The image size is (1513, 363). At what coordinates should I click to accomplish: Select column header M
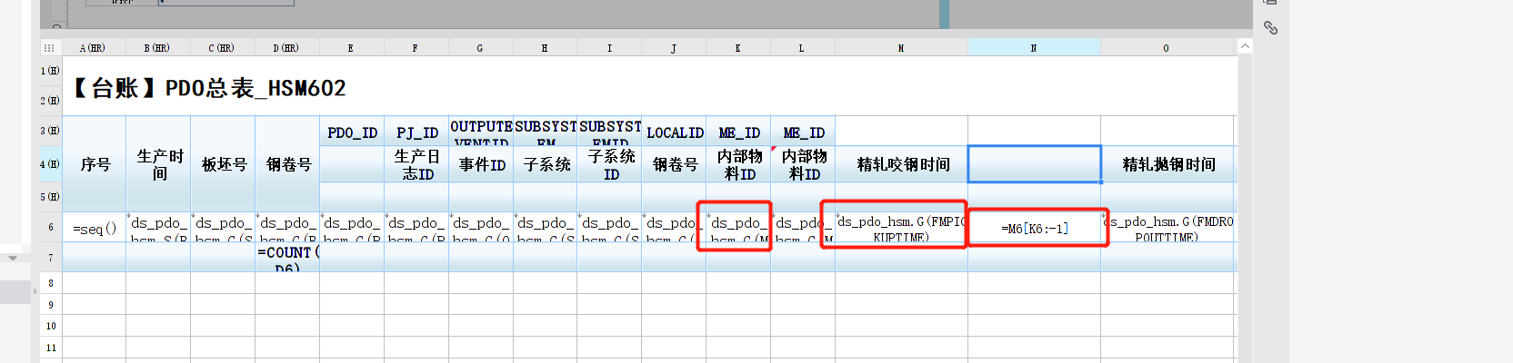coord(901,48)
